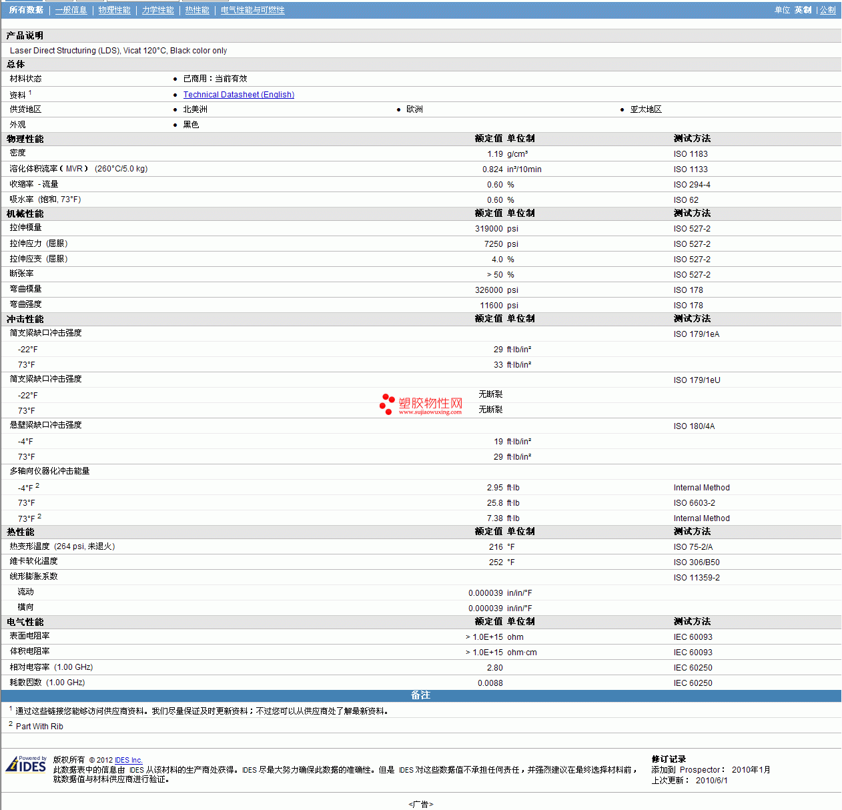Select test method ISO 180/4A
This screenshot has width=842, height=810.
(x=694, y=426)
